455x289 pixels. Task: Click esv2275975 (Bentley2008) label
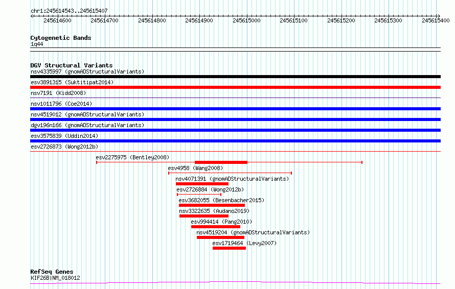click(x=132, y=157)
